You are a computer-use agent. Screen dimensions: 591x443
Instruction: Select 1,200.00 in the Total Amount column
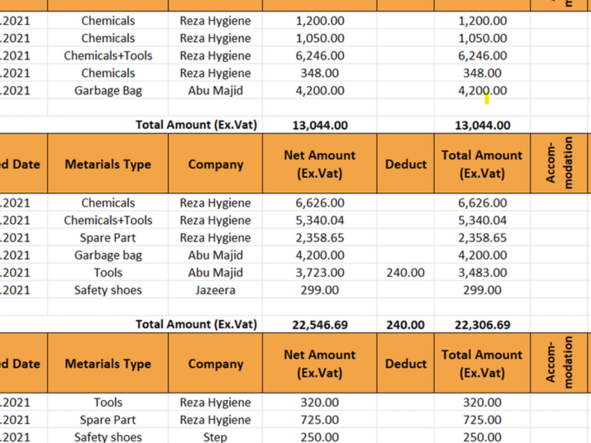[x=482, y=21]
